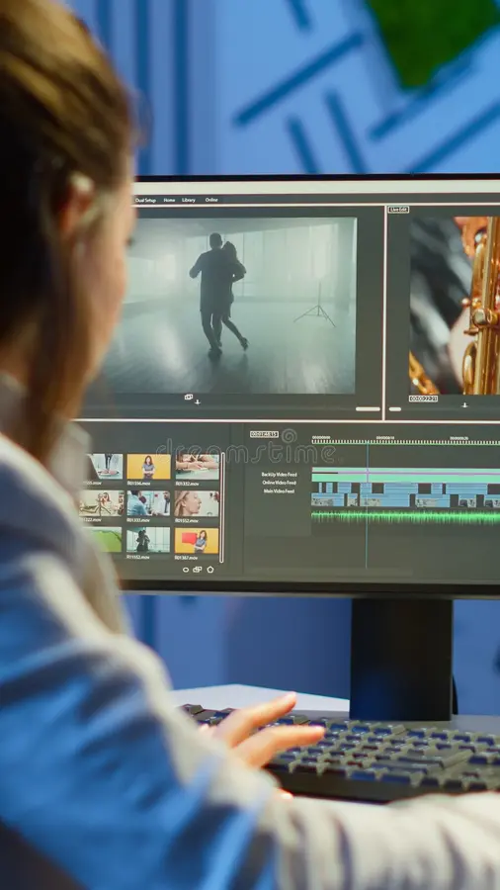This screenshot has width=500, height=890.
Task: Select the R01332.mov clip thumbnail
Action: click(197, 467)
